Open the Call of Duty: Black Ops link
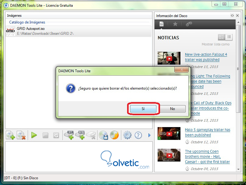Viewport: 246px width, 185px height. pos(211,108)
